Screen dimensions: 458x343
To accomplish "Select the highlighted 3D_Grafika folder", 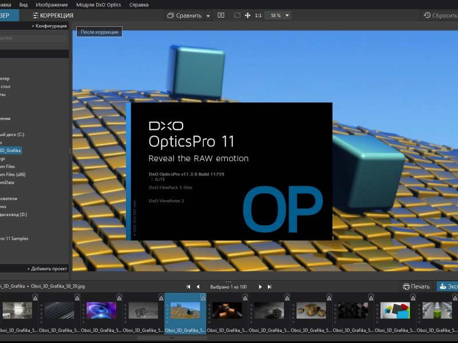I will click(11, 150).
